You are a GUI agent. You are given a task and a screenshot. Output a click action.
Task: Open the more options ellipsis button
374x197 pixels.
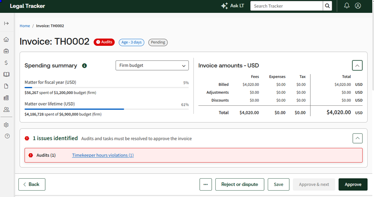[x=206, y=184]
